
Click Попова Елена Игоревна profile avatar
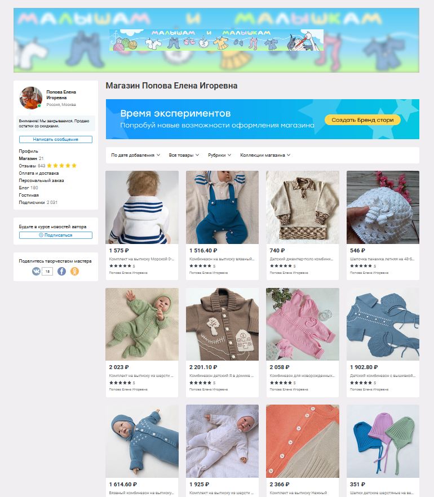[x=31, y=98]
